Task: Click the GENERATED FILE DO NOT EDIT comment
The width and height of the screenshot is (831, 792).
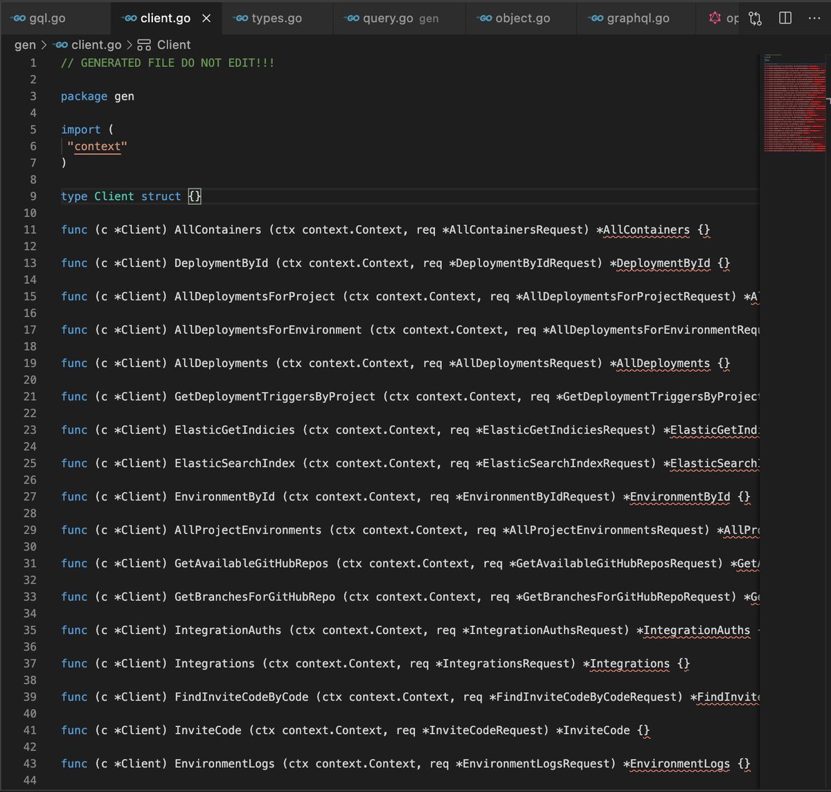Action: [x=168, y=63]
